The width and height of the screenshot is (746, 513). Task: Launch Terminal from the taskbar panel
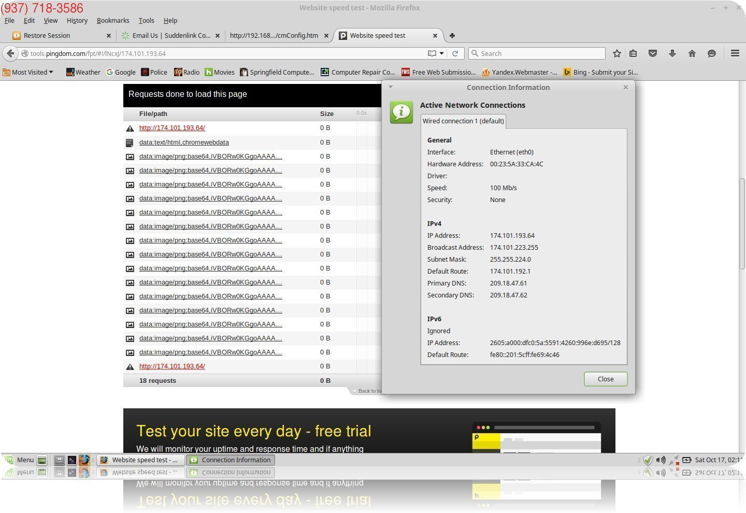click(72, 460)
